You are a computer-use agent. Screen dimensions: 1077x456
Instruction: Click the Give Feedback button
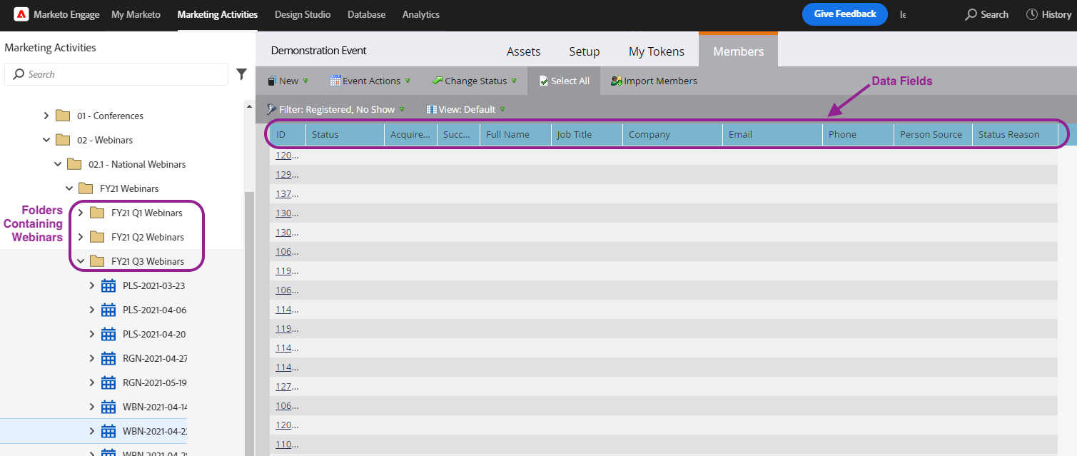(845, 14)
